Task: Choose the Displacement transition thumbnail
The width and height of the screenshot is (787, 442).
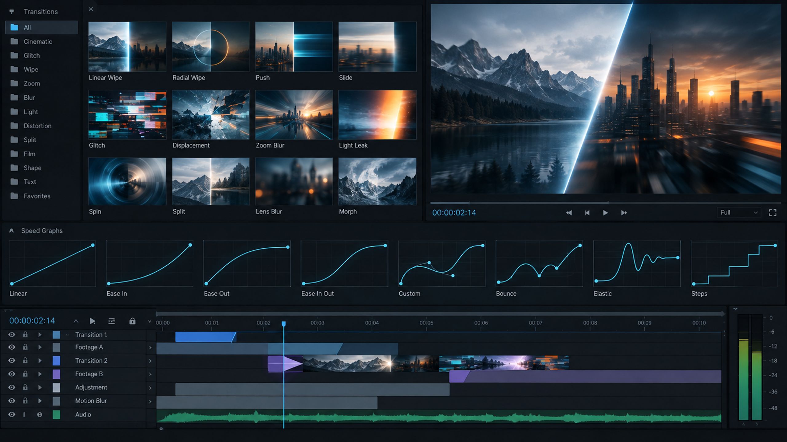Action: (211, 114)
